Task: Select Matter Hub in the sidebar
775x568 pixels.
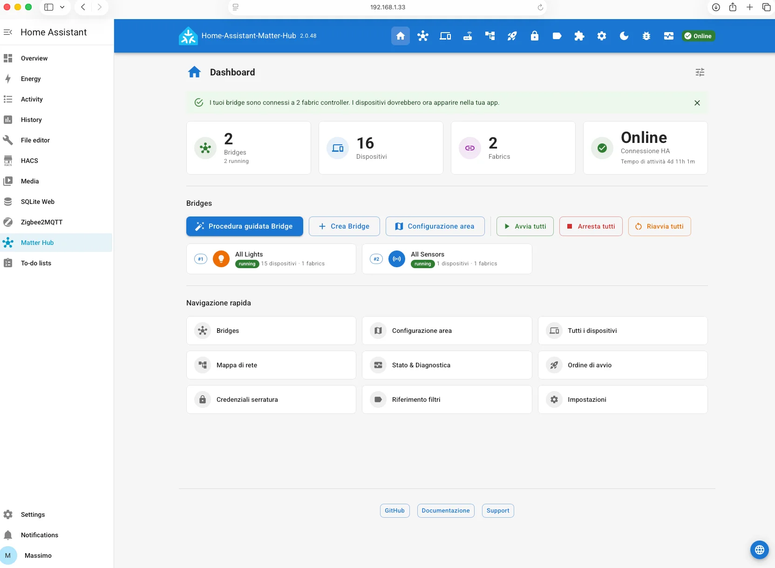Action: [56, 243]
